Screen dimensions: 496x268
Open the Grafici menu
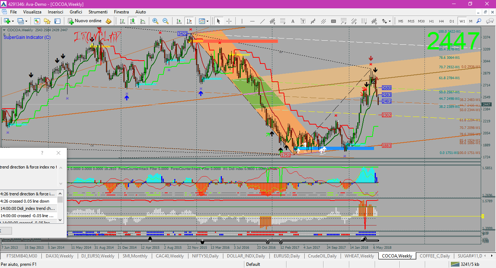tap(76, 12)
